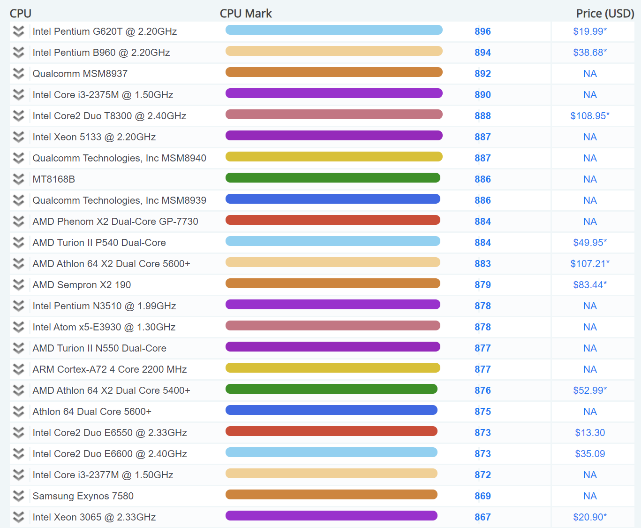The width and height of the screenshot is (641, 528).
Task: Click the double-arrow icon next to Intel Xeon 5133
Action: 18,137
